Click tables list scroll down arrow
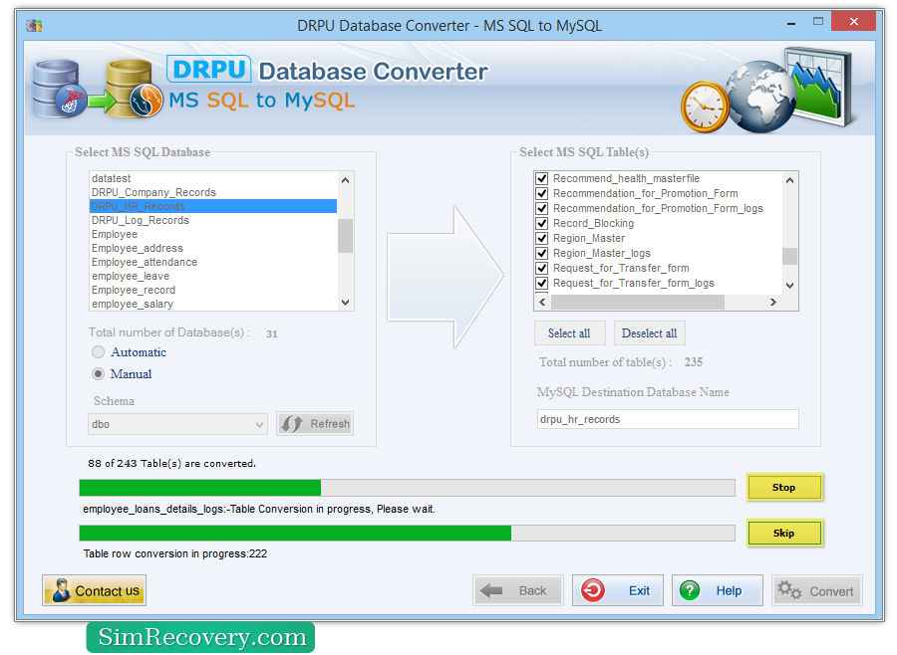The image size is (897, 655). pyautogui.click(x=789, y=285)
